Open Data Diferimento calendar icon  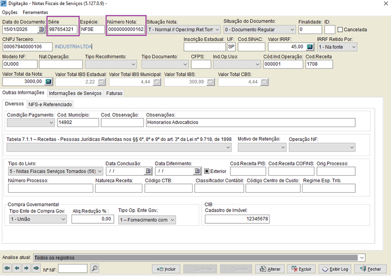click(197, 171)
